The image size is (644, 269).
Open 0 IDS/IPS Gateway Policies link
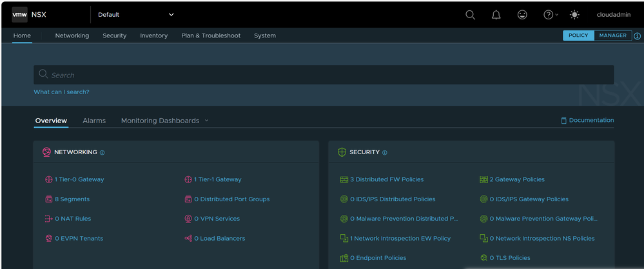[x=529, y=199]
